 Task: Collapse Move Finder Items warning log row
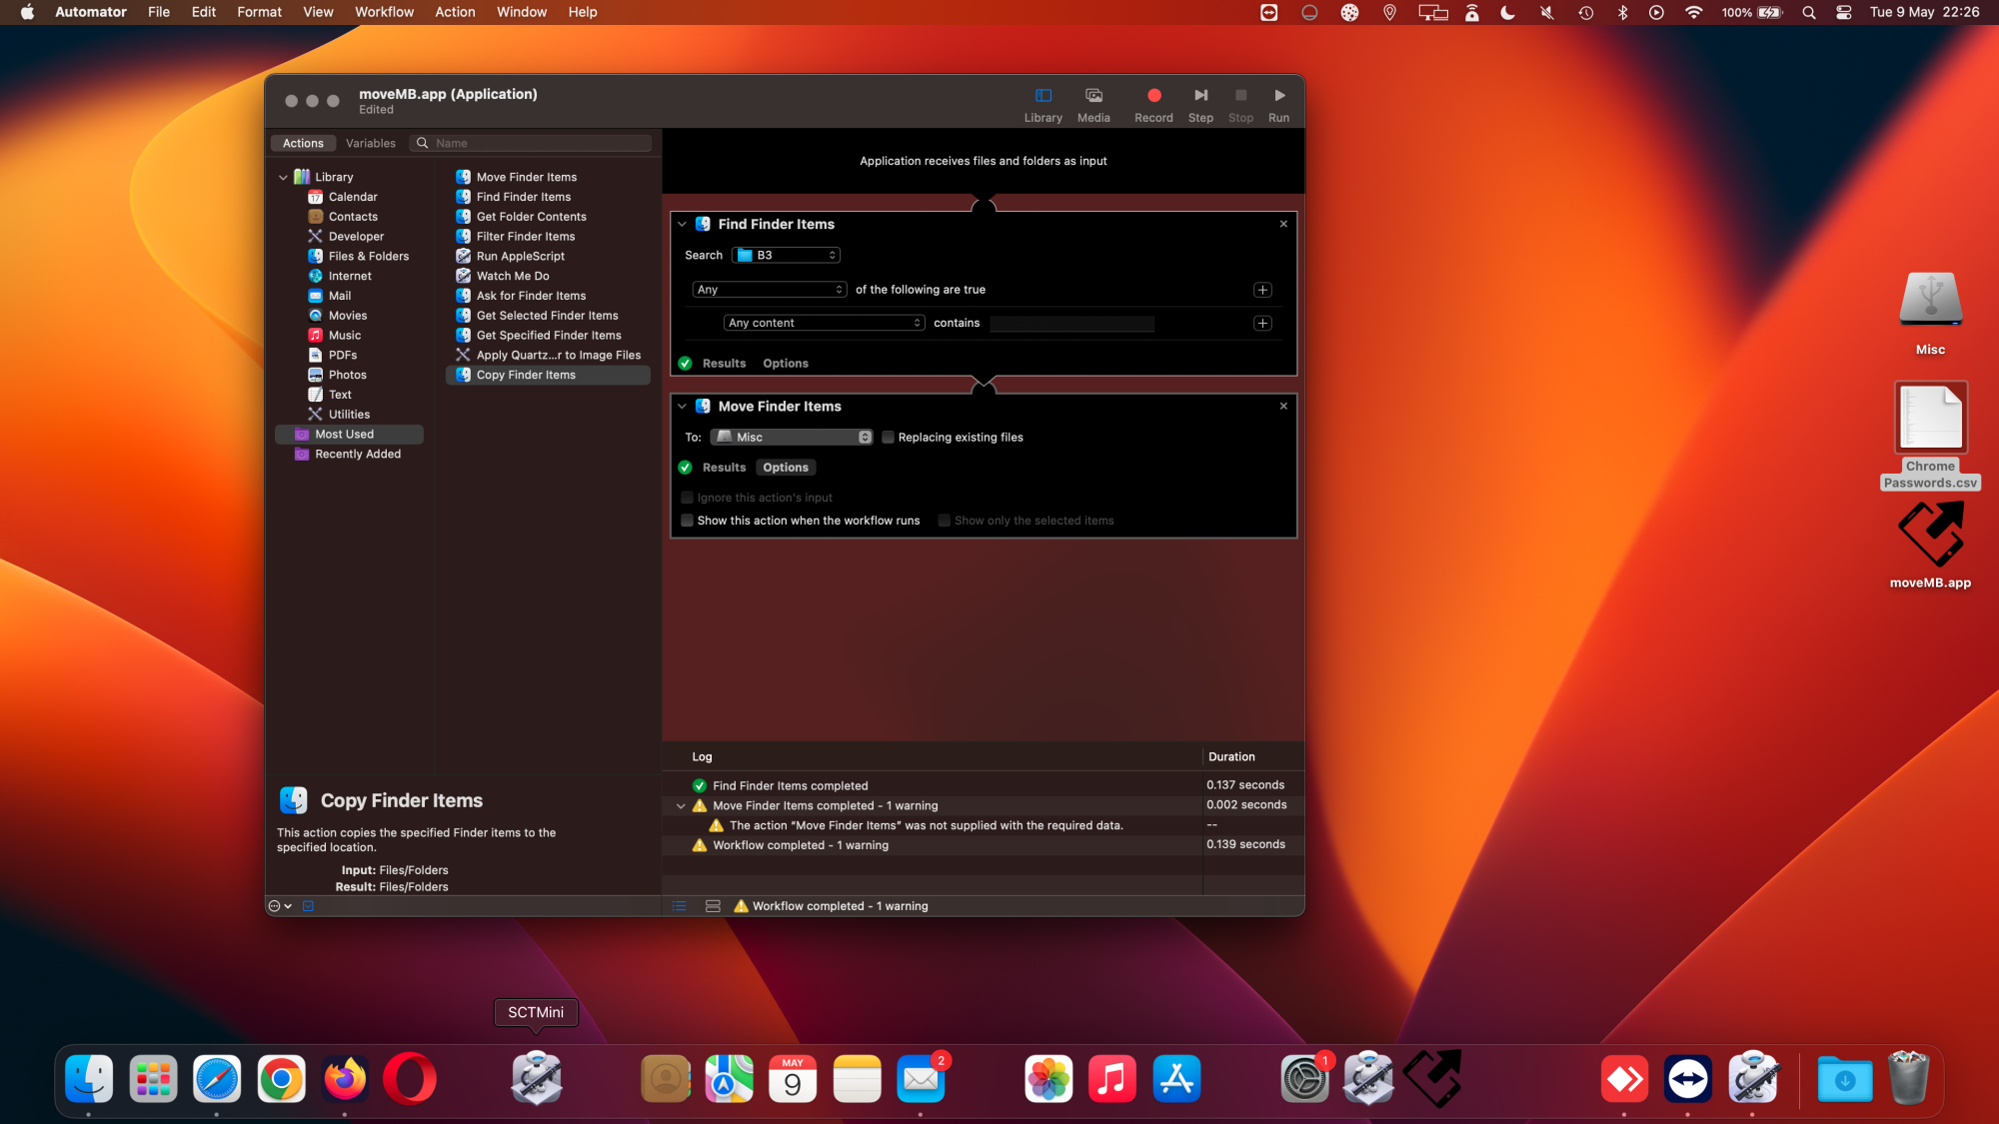pyautogui.click(x=681, y=806)
